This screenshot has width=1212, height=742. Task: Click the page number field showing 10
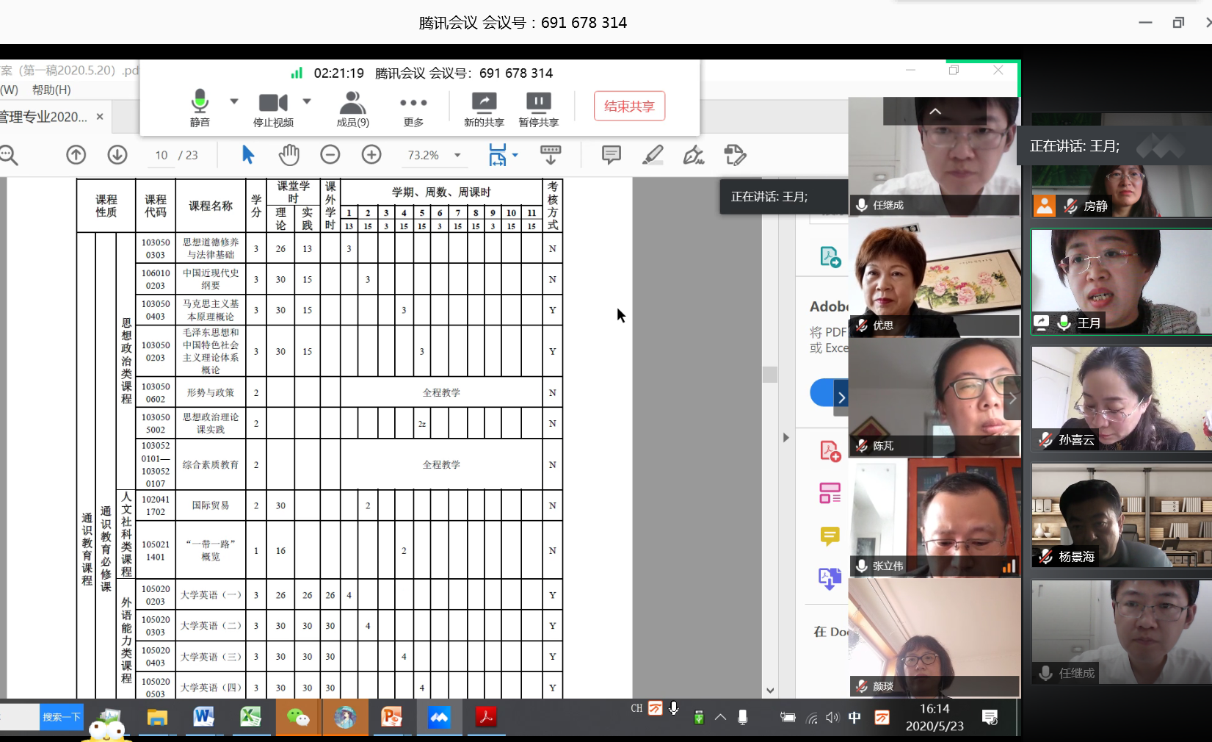pos(162,155)
